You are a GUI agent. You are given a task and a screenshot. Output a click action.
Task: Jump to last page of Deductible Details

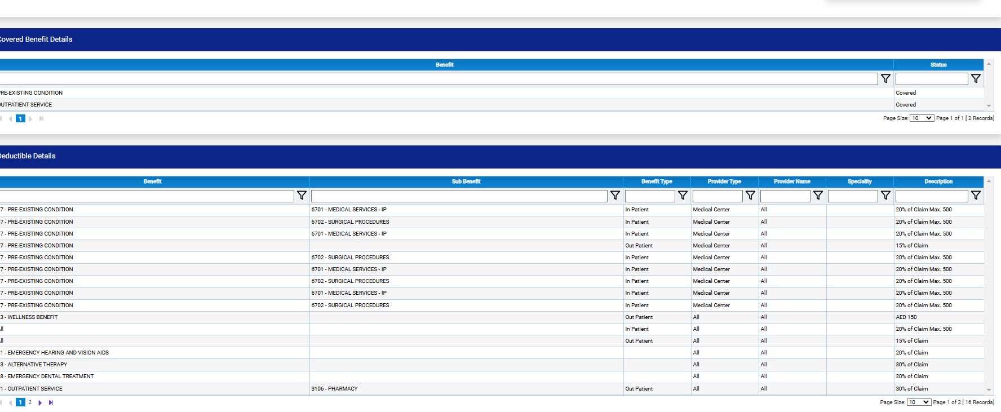click(51, 402)
